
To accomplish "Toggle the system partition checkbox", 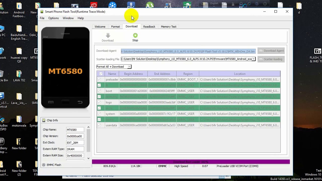I will coord(99,114).
